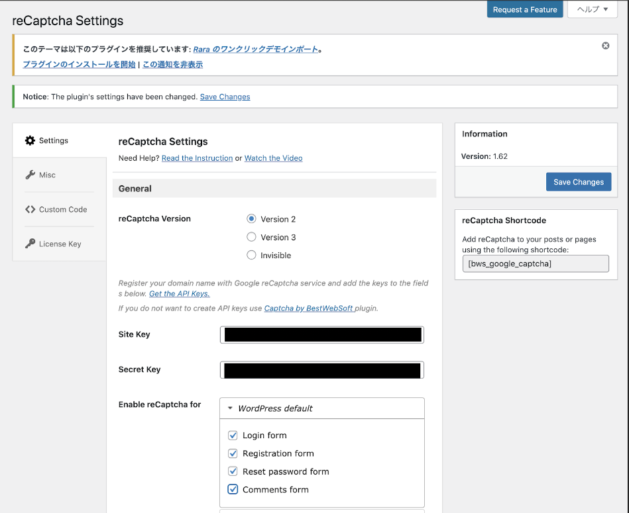Click the reCaptcha Shortcode heading
Image resolution: width=629 pixels, height=513 pixels.
point(504,220)
